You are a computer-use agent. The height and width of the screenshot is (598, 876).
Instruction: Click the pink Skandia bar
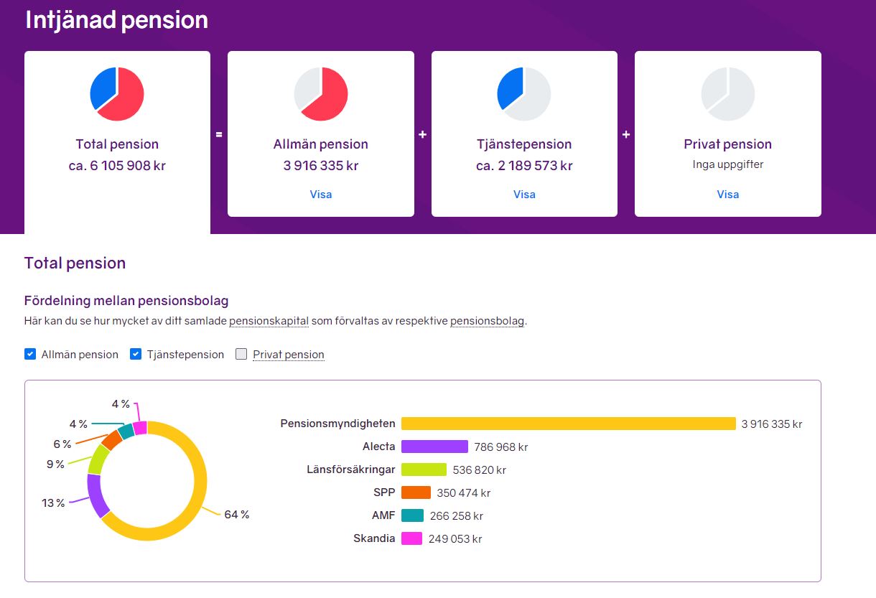411,538
